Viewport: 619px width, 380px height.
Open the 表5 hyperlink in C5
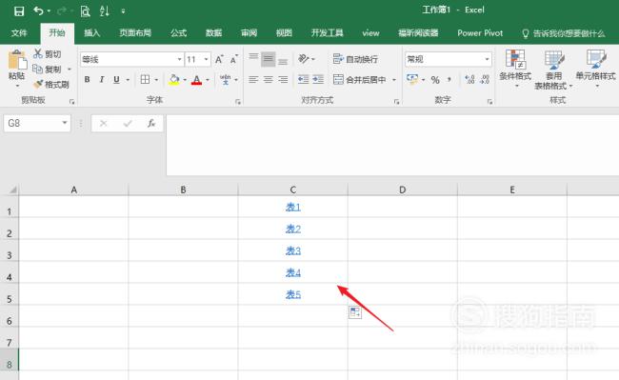(x=293, y=294)
